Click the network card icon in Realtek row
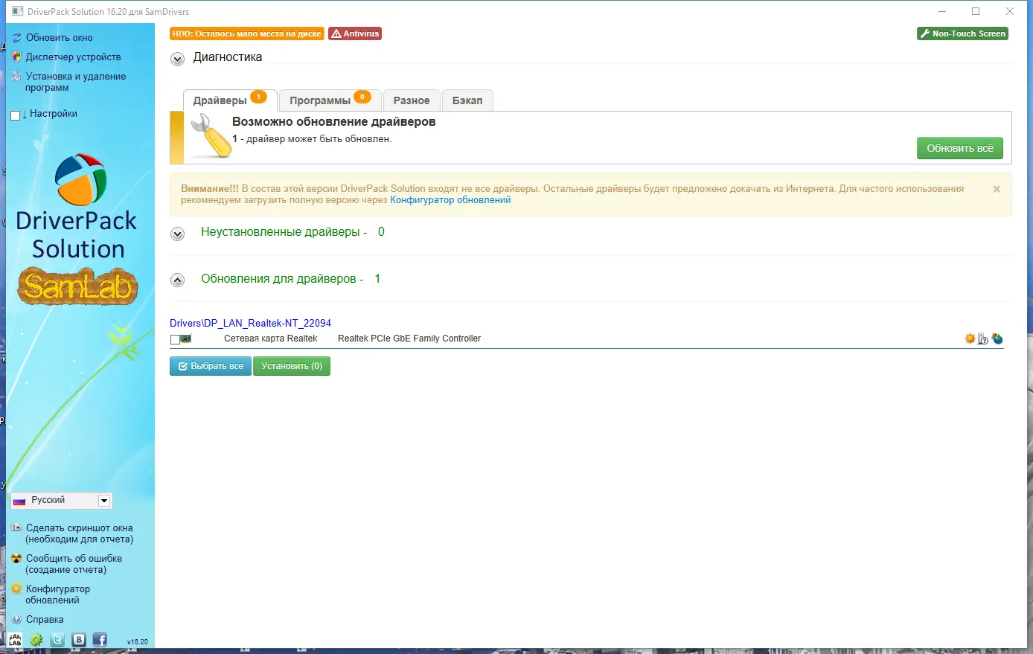1033x654 pixels. 186,339
